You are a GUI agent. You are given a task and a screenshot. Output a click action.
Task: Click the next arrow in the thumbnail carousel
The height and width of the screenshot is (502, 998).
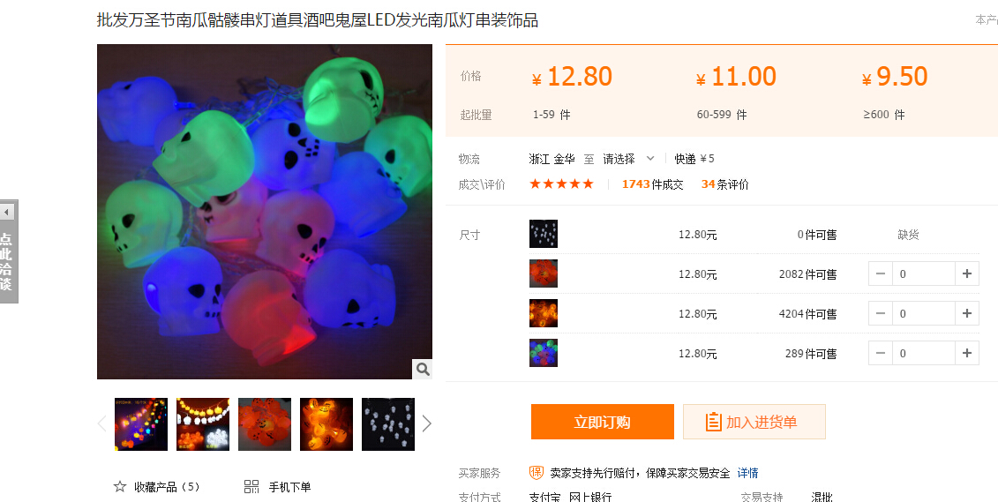tap(427, 423)
